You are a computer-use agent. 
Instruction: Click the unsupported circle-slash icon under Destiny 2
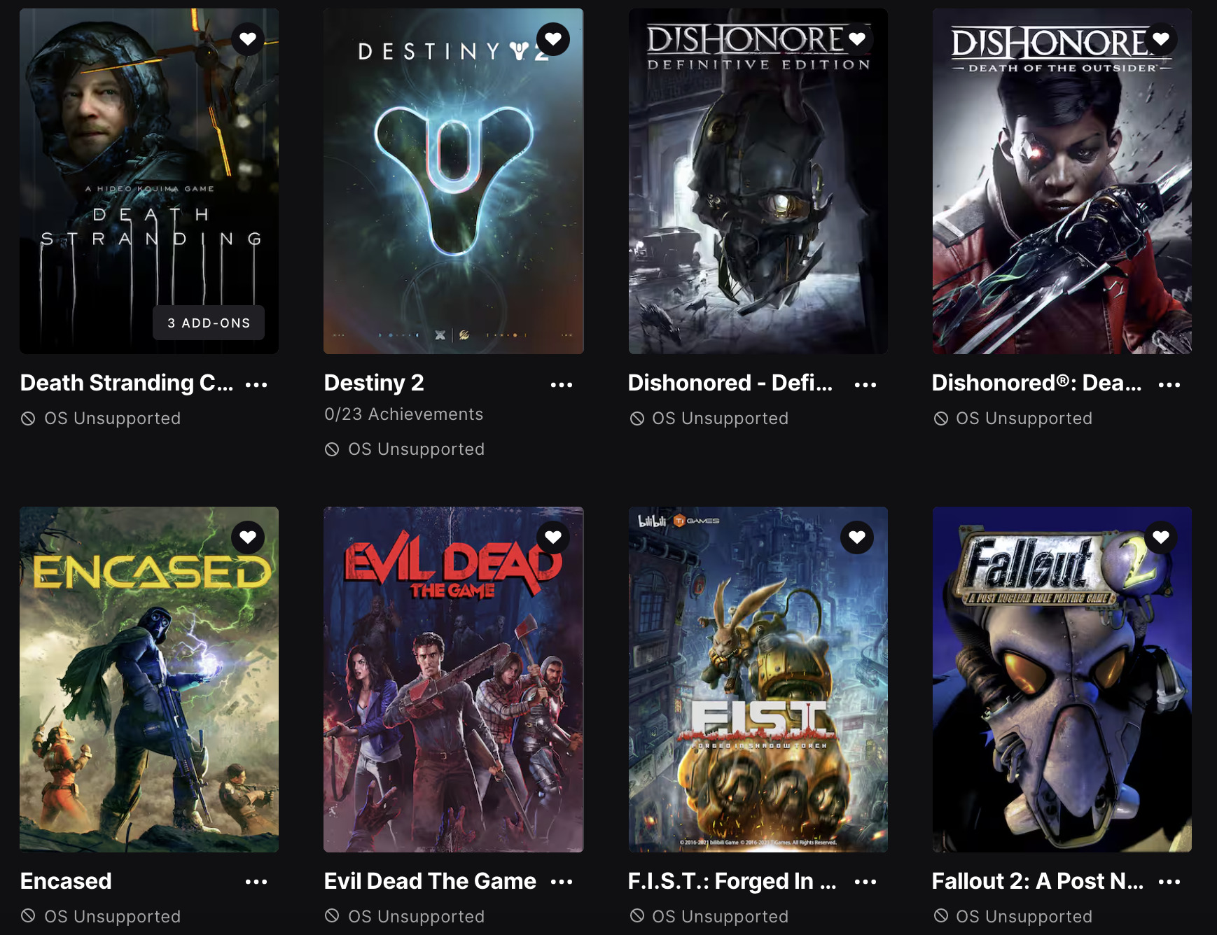(332, 449)
